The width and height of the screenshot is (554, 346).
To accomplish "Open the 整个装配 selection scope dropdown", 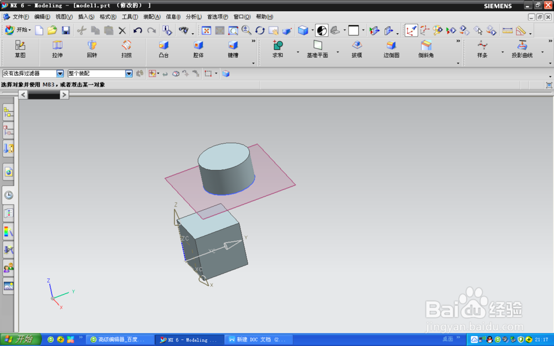I will [129, 74].
